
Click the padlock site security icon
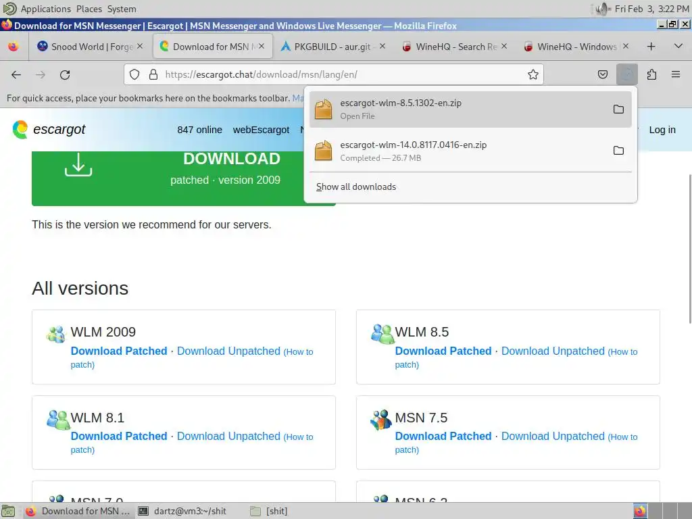click(153, 74)
